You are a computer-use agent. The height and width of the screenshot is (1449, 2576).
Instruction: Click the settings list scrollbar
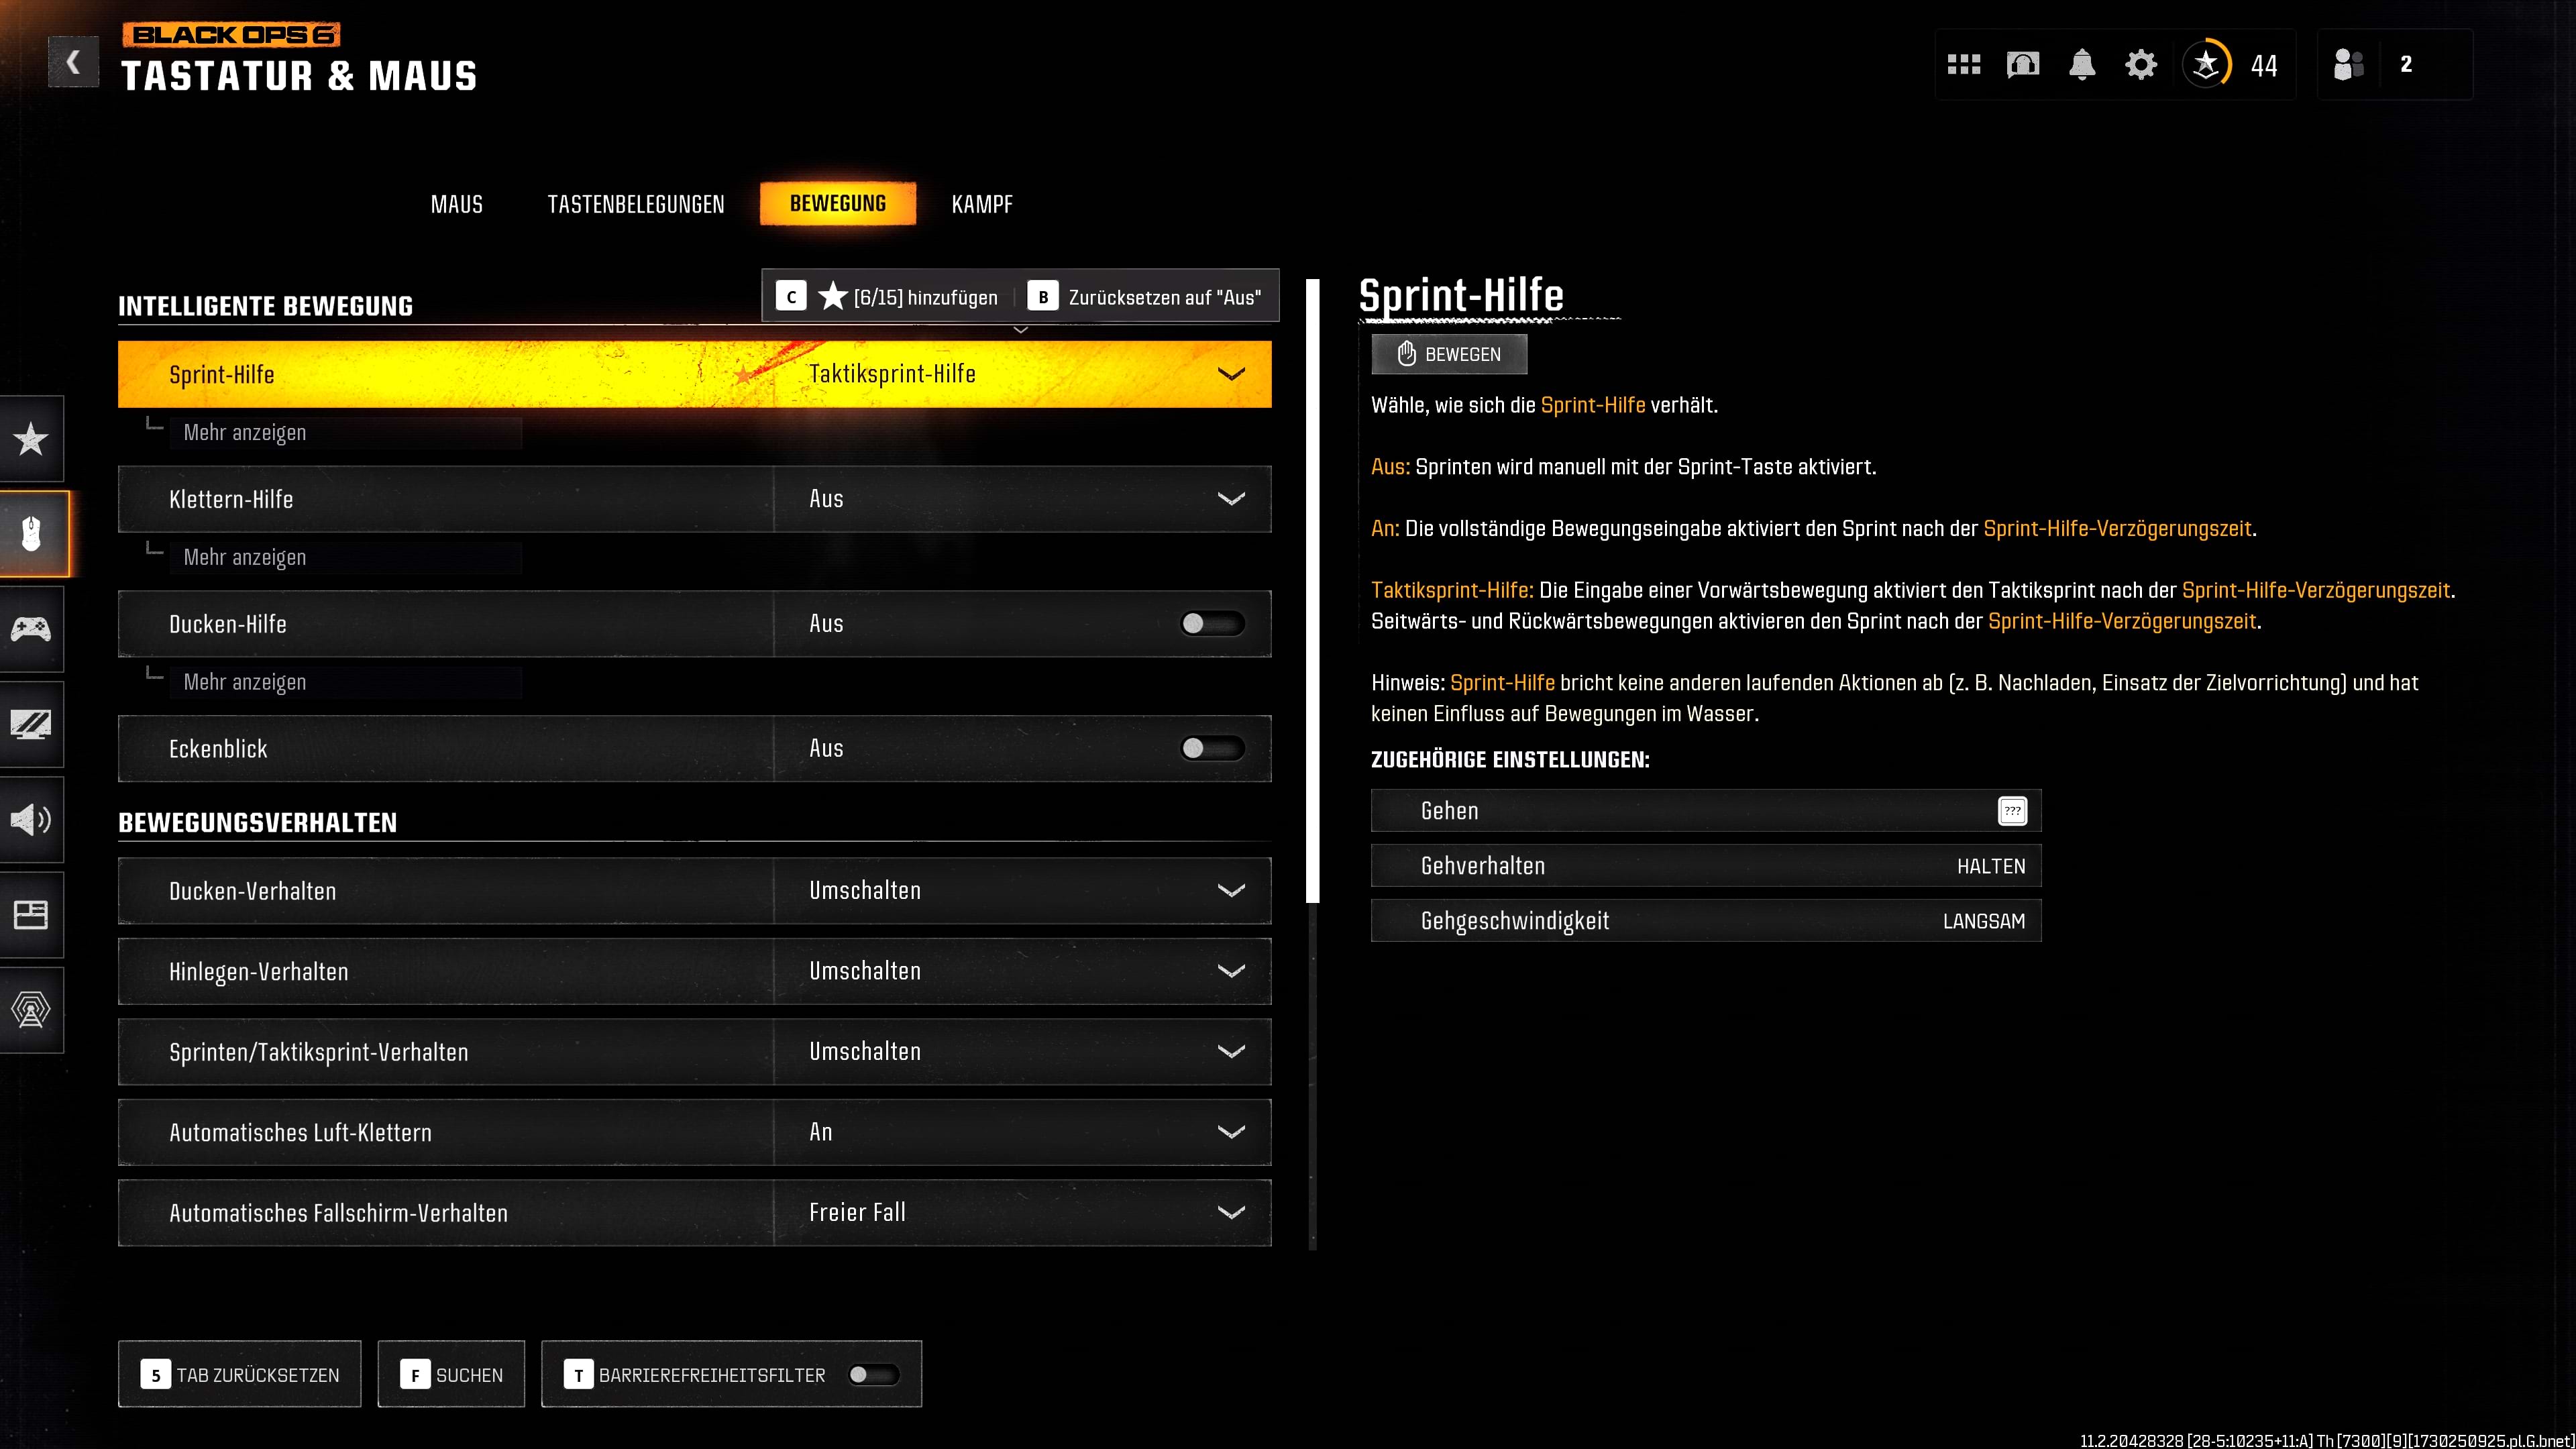[x=1313, y=590]
